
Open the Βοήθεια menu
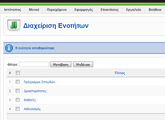point(155,10)
